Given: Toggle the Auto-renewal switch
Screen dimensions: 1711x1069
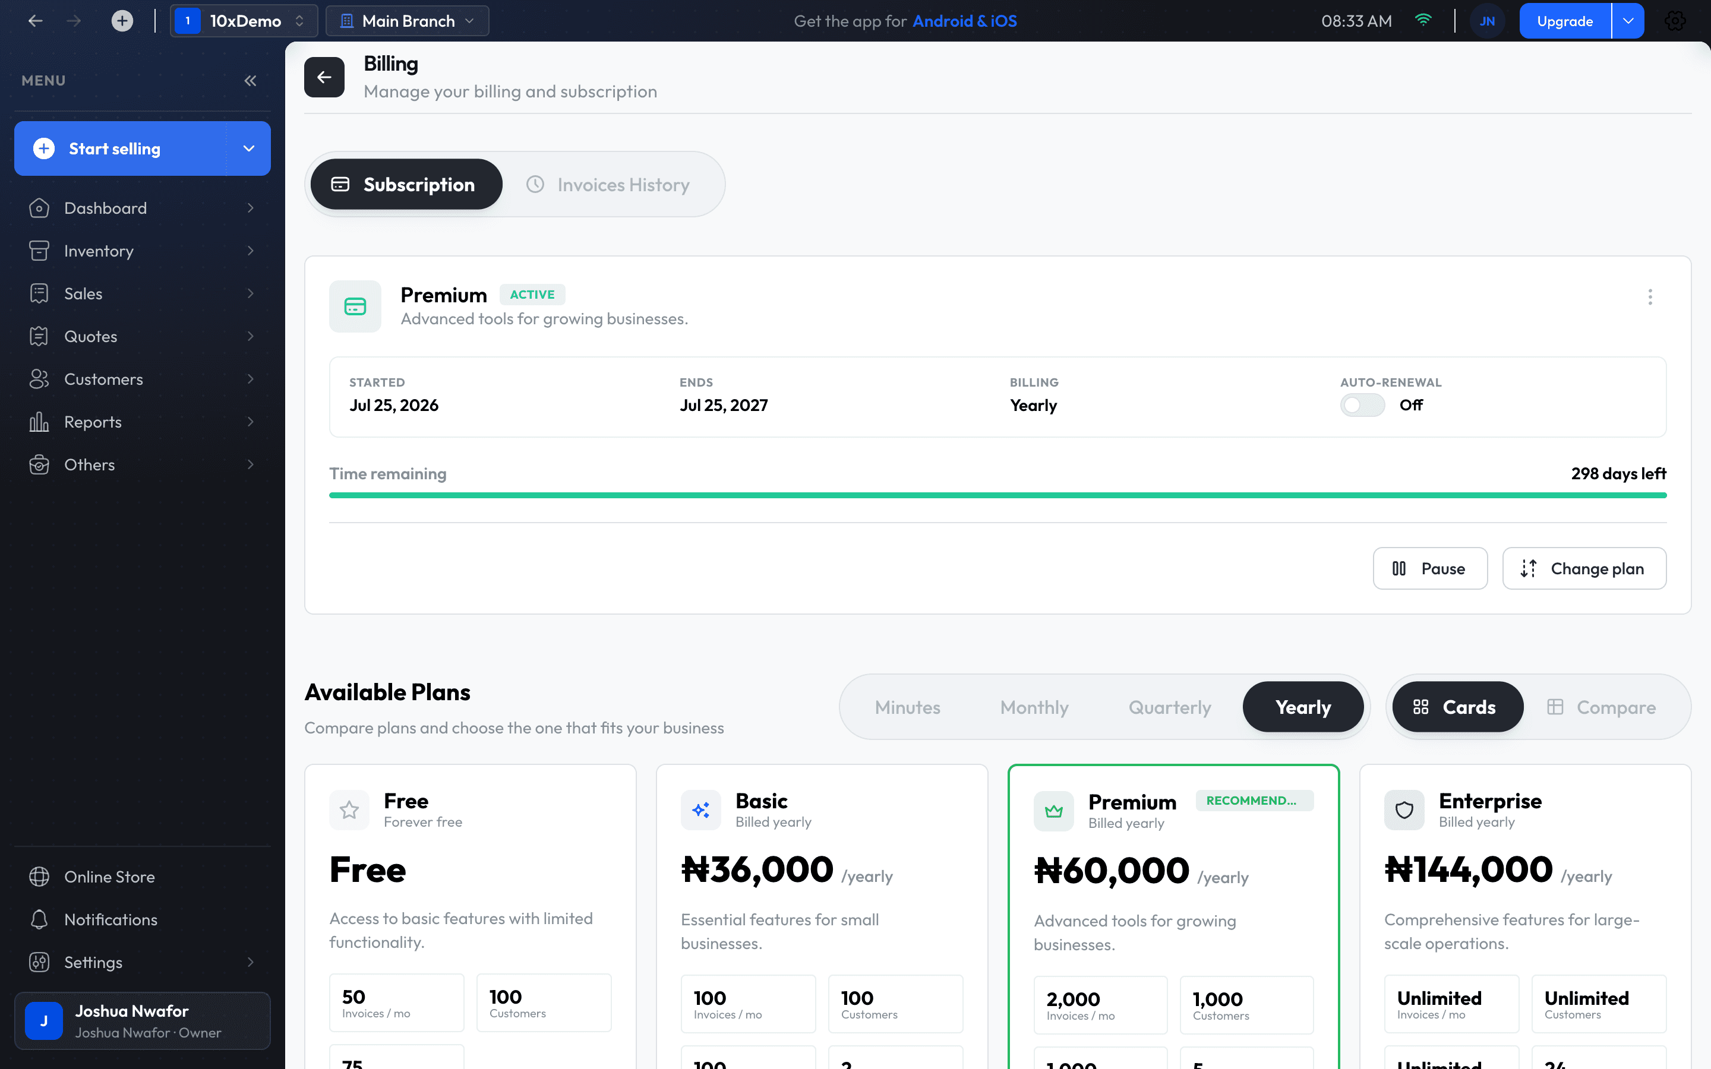Looking at the screenshot, I should (1362, 405).
